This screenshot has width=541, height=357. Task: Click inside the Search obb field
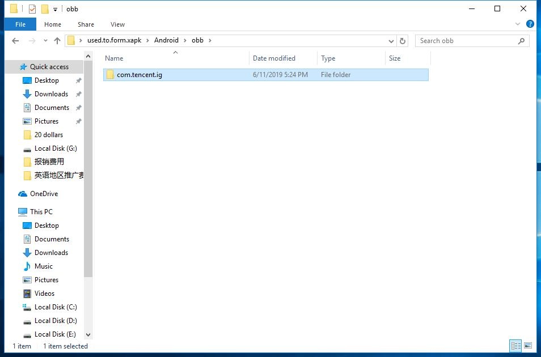465,41
